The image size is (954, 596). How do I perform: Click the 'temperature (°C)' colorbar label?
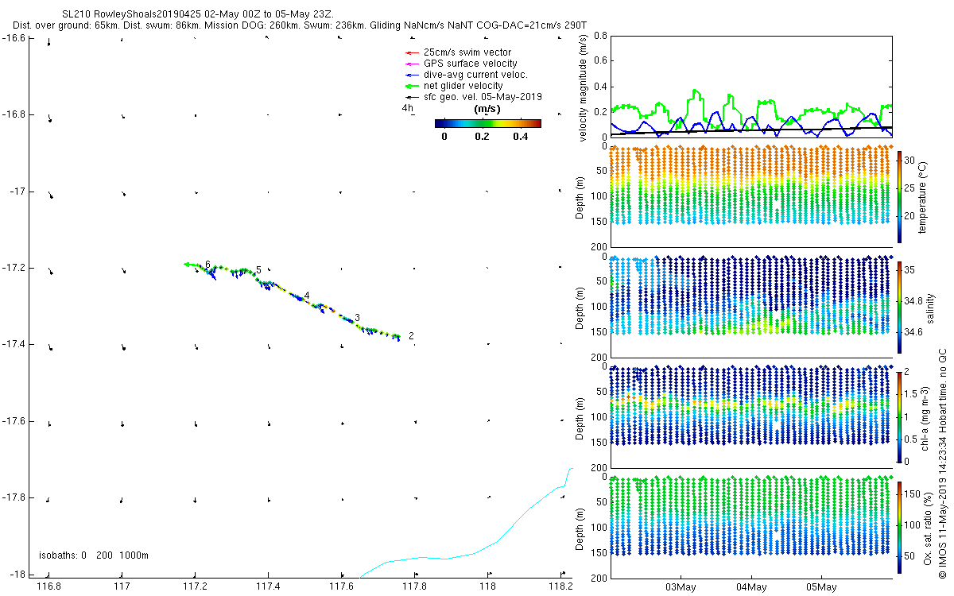coord(925,196)
